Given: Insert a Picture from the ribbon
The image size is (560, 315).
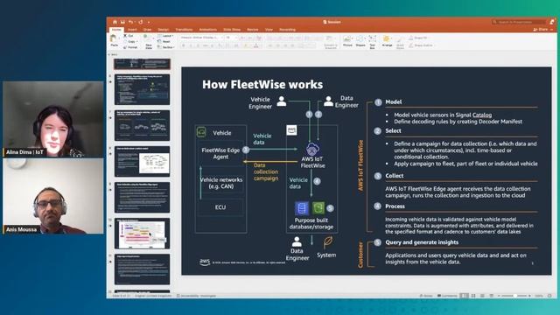Looking at the screenshot, I should click(x=347, y=41).
